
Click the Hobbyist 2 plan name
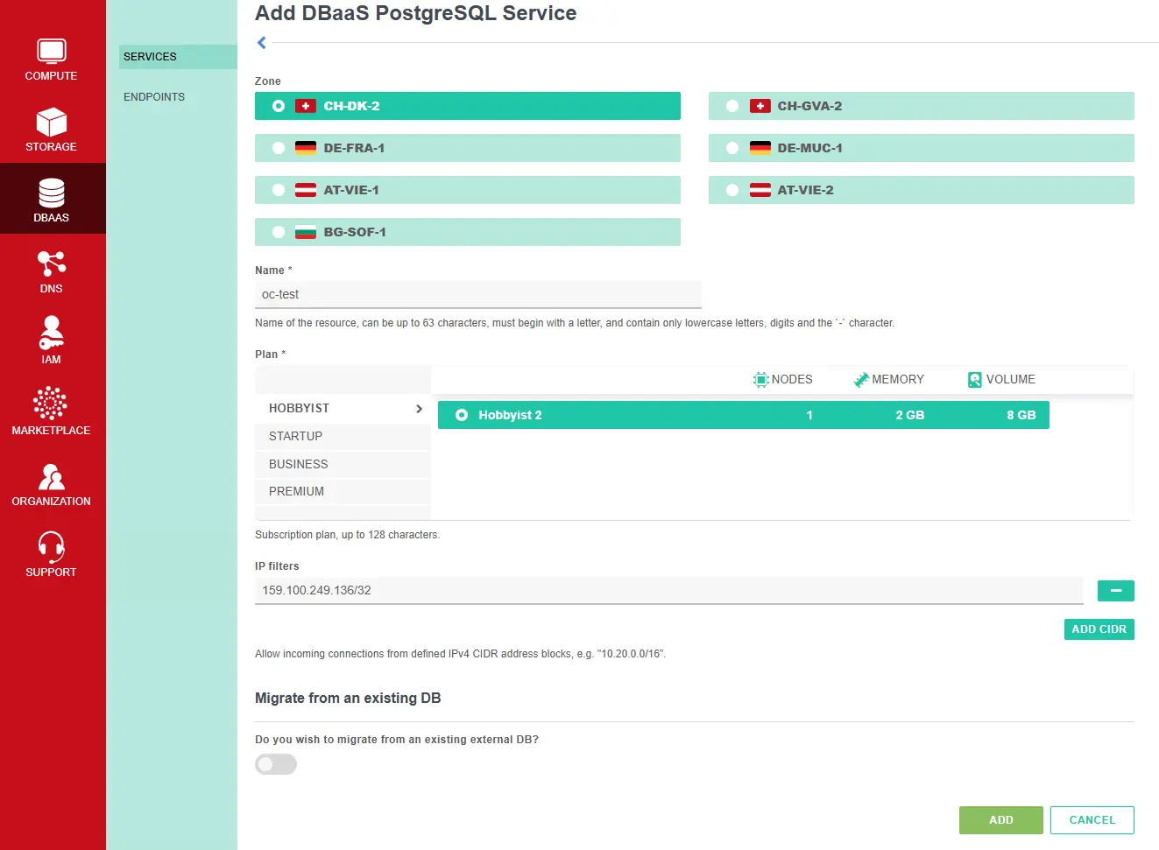coord(510,415)
